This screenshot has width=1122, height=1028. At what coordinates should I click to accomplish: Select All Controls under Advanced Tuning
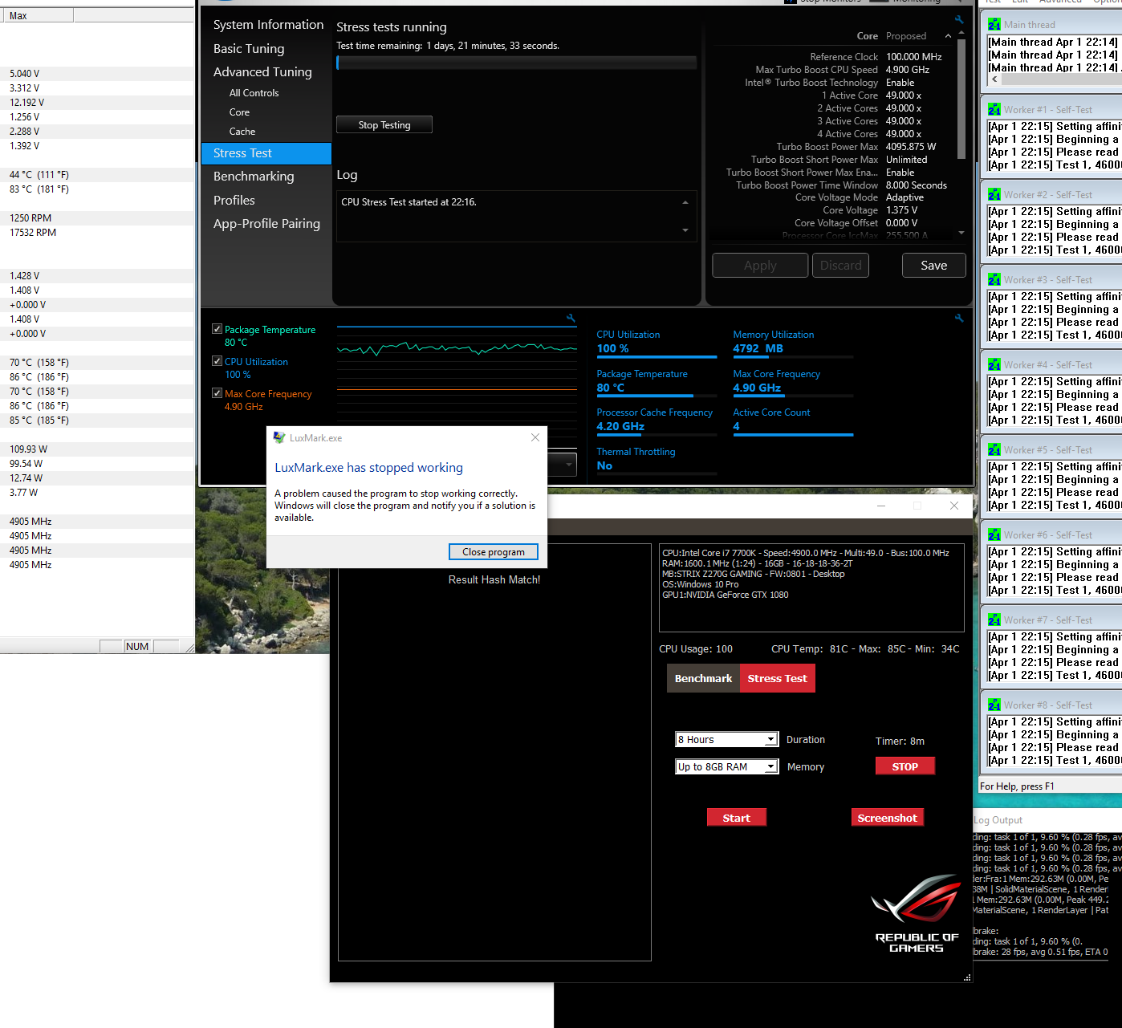[254, 93]
